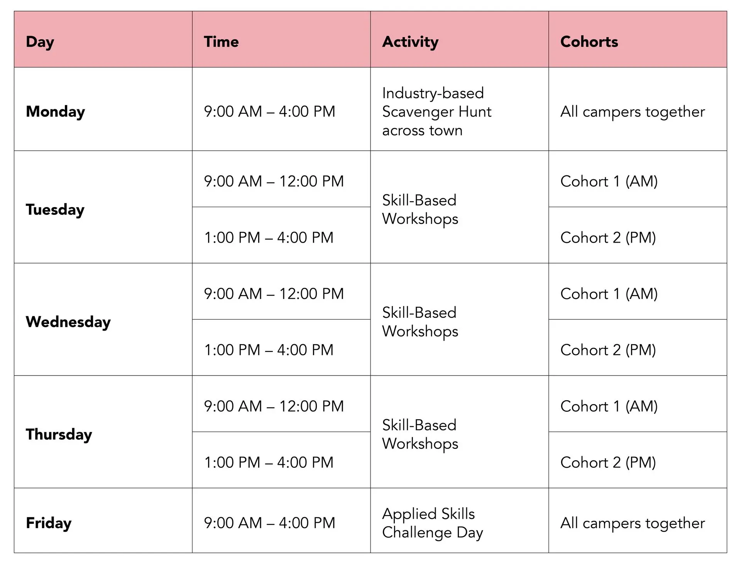Select Wednesday's Cohort 1 (AM) cell

pos(609,294)
